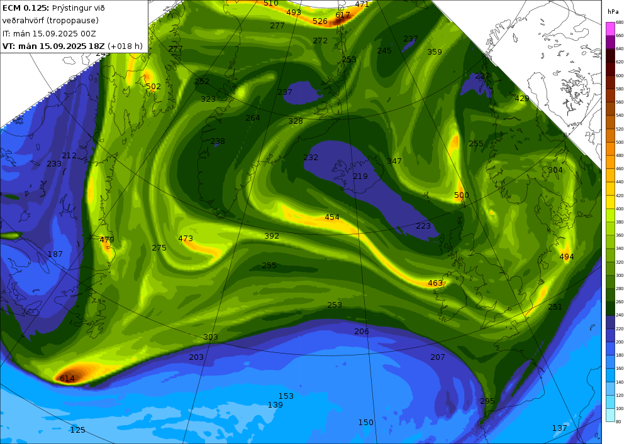This screenshot has width=629, height=444.
Task: Click the 'ECM 0.125:' model title text
Action: click(26, 8)
